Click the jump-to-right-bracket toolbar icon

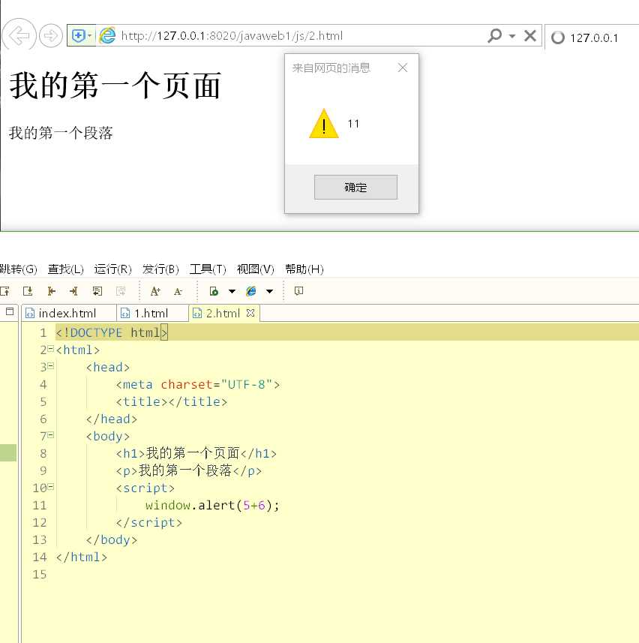[73, 291]
